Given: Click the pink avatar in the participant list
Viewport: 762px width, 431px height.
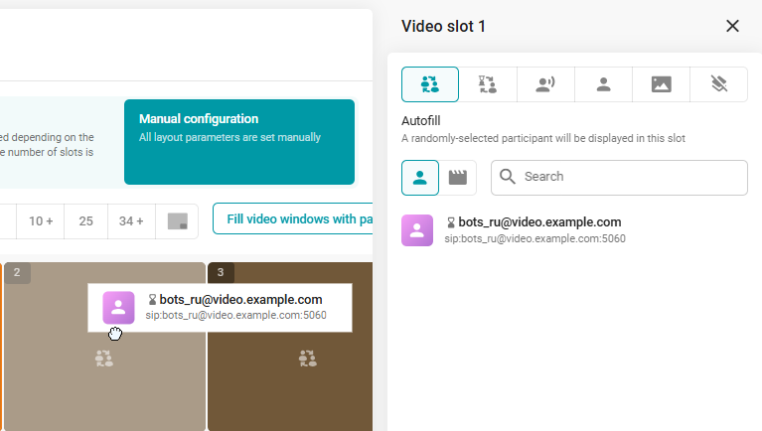Looking at the screenshot, I should [417, 229].
